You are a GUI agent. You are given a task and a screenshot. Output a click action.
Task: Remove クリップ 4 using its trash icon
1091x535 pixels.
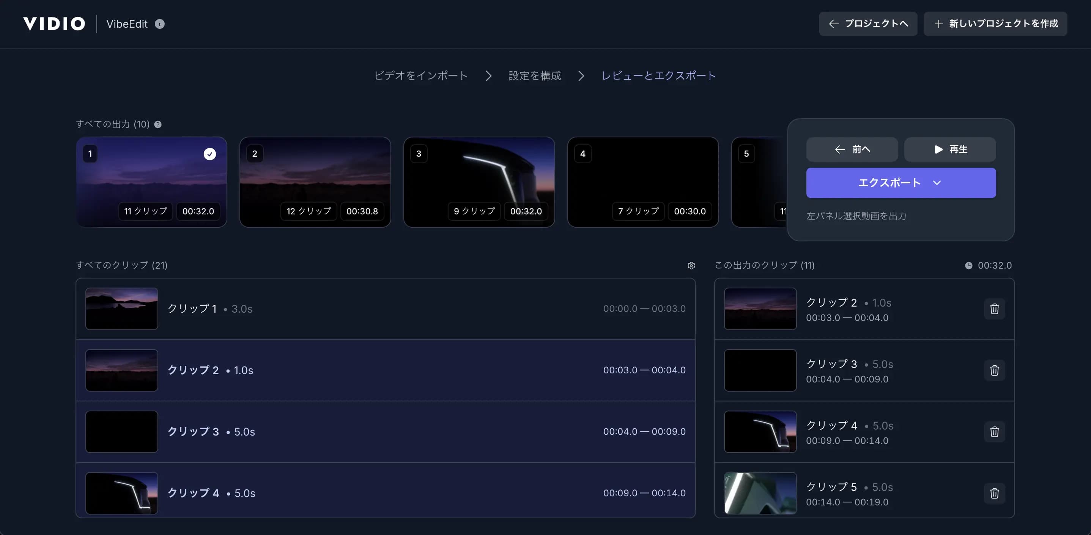tap(994, 432)
